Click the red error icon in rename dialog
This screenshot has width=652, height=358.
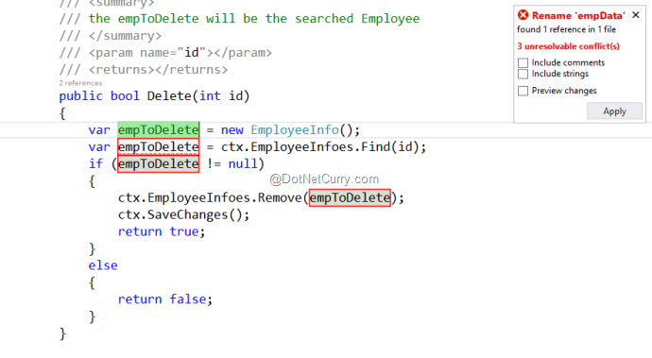coord(523,15)
